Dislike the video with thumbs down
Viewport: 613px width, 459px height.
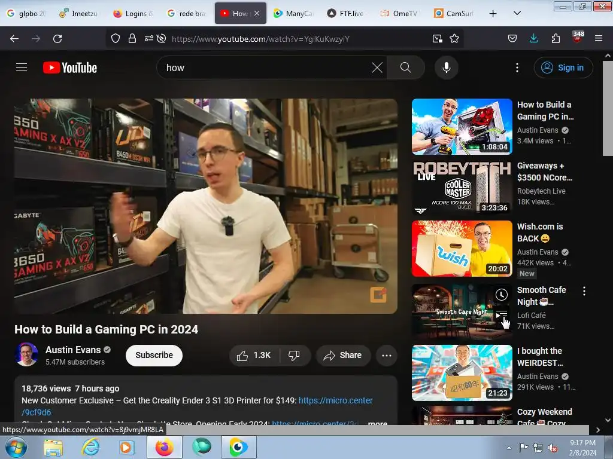294,355
